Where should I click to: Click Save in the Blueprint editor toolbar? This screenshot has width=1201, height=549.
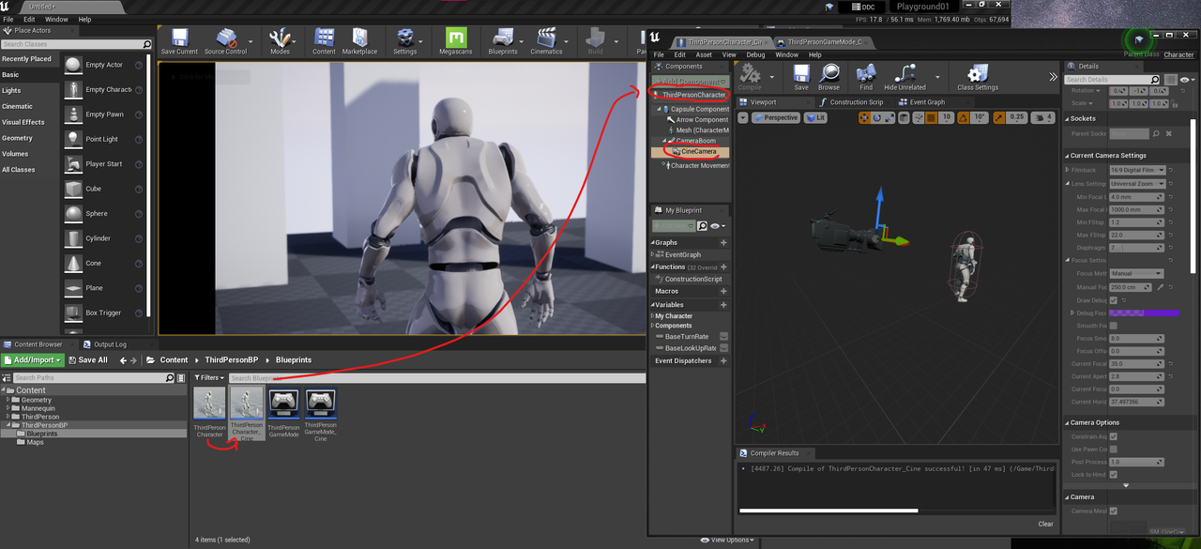pyautogui.click(x=801, y=77)
